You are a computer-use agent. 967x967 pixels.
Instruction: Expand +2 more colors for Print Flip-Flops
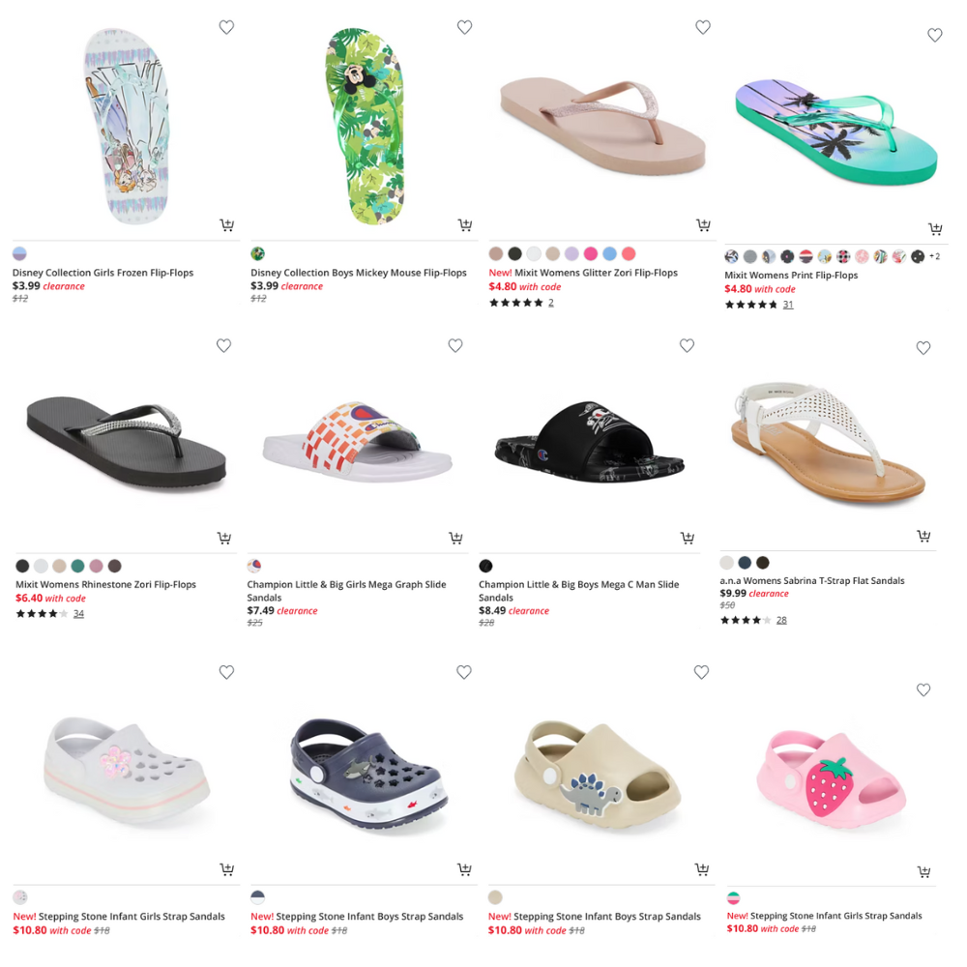[x=934, y=256]
